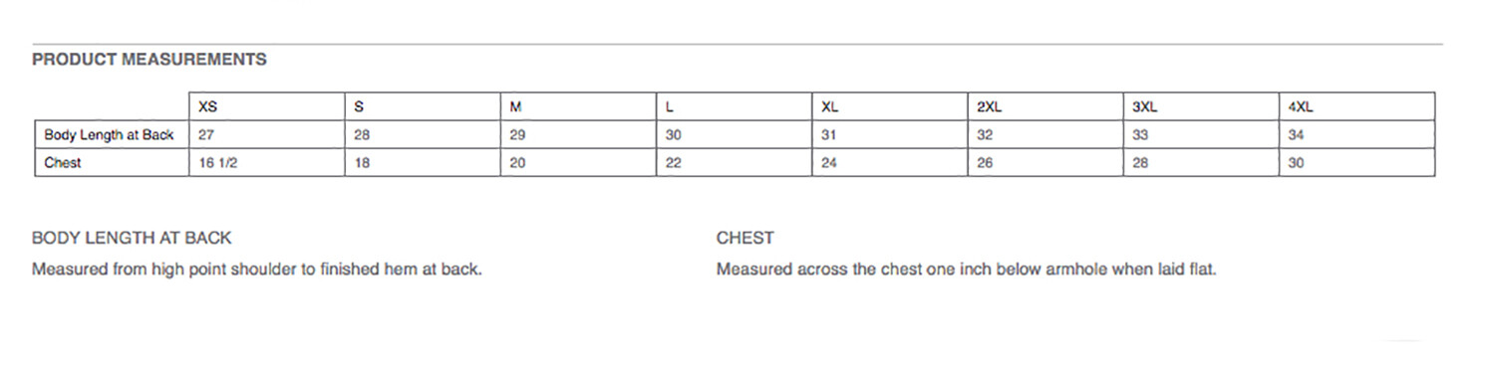Click the PRODUCT MEASUREMENTS heading
This screenshot has width=1495, height=365.
pos(149,60)
